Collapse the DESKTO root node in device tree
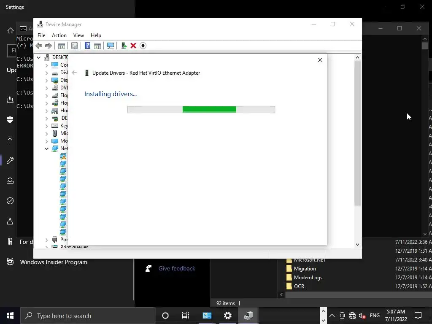This screenshot has height=324, width=432. pyautogui.click(x=39, y=57)
